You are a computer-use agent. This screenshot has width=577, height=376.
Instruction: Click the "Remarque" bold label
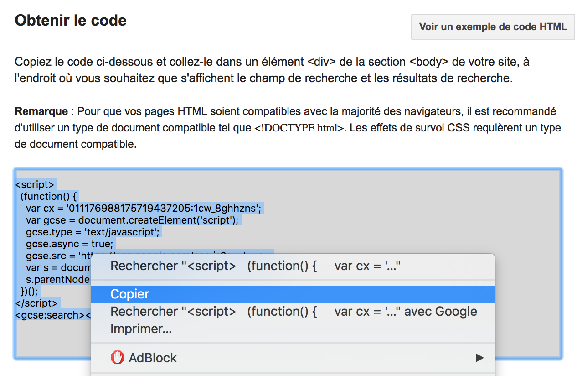click(x=41, y=111)
